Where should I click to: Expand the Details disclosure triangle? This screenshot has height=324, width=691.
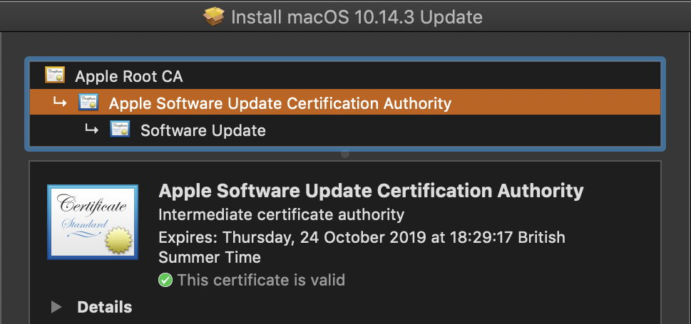pyautogui.click(x=56, y=308)
